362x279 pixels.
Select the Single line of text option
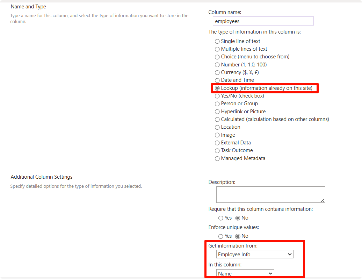click(217, 41)
